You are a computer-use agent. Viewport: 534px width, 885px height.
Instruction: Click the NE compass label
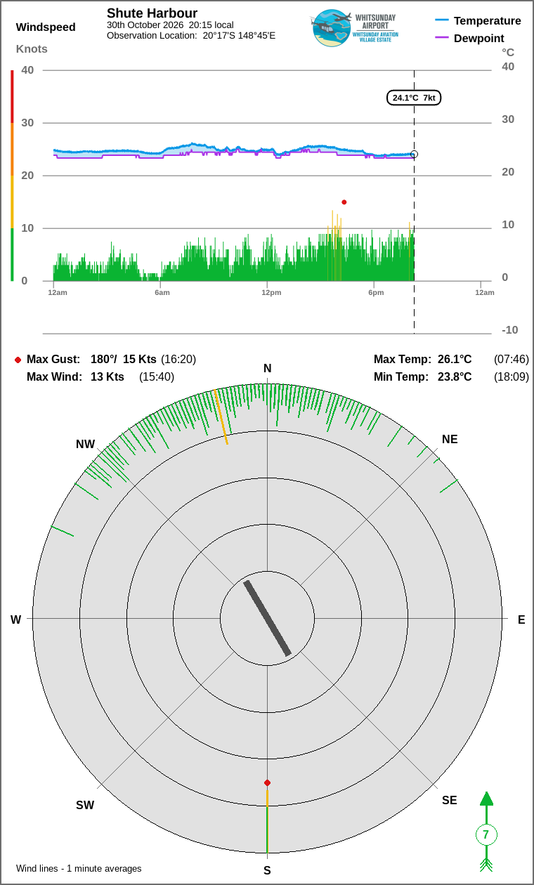coord(450,440)
